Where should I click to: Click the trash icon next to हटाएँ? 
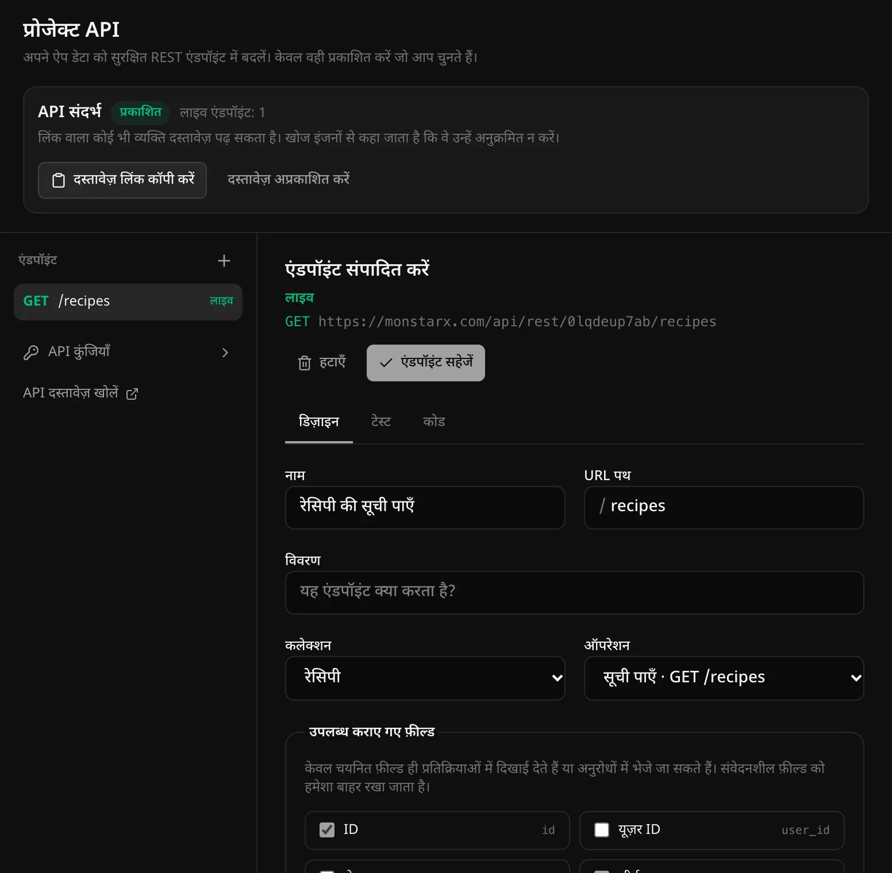click(x=305, y=363)
